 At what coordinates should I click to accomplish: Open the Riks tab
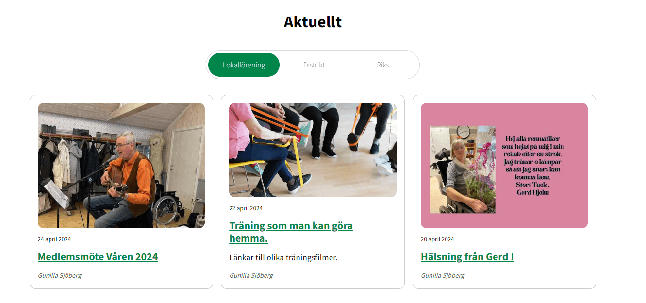pos(383,65)
